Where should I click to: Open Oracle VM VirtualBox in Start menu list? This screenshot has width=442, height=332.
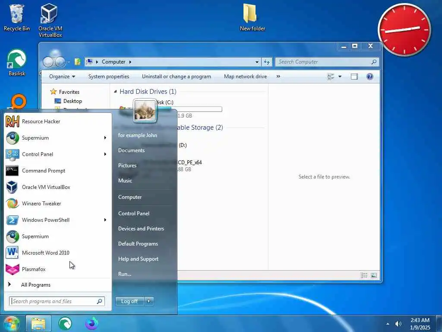tap(58, 187)
